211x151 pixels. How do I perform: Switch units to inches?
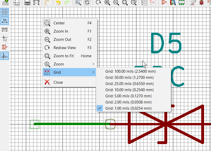tap(5, 21)
